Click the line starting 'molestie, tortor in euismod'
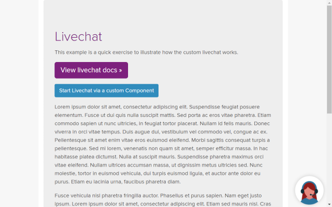Screen dimensions: 332x207 pyautogui.click(x=157, y=174)
